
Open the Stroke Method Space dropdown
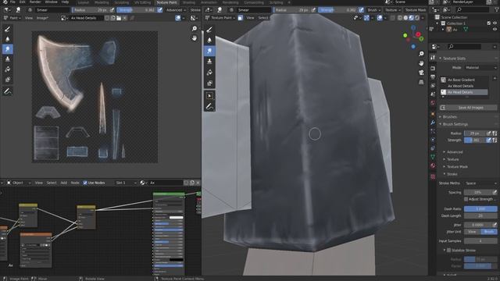481,183
